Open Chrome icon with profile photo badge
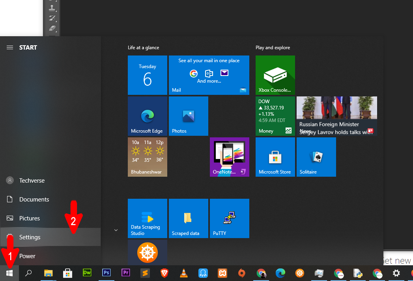The height and width of the screenshot is (281, 413). coord(261,273)
